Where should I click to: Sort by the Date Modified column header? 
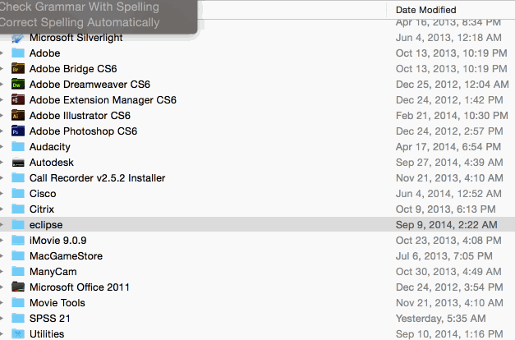click(x=425, y=10)
